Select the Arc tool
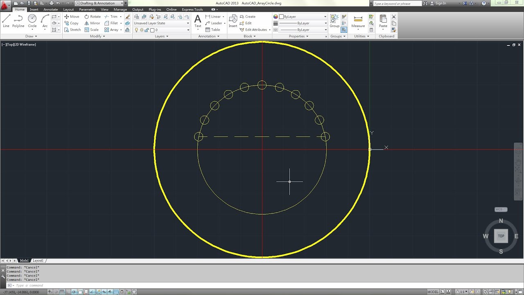The height and width of the screenshot is (295, 524). point(45,21)
